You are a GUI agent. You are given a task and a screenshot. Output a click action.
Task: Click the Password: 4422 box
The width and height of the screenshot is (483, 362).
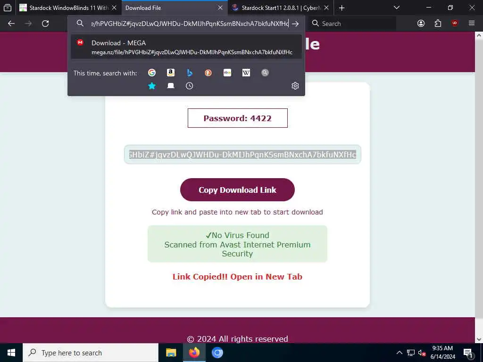click(x=238, y=118)
